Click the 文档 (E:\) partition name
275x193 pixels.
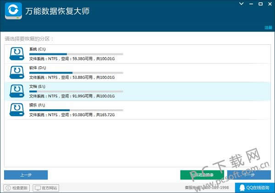pos(37,86)
